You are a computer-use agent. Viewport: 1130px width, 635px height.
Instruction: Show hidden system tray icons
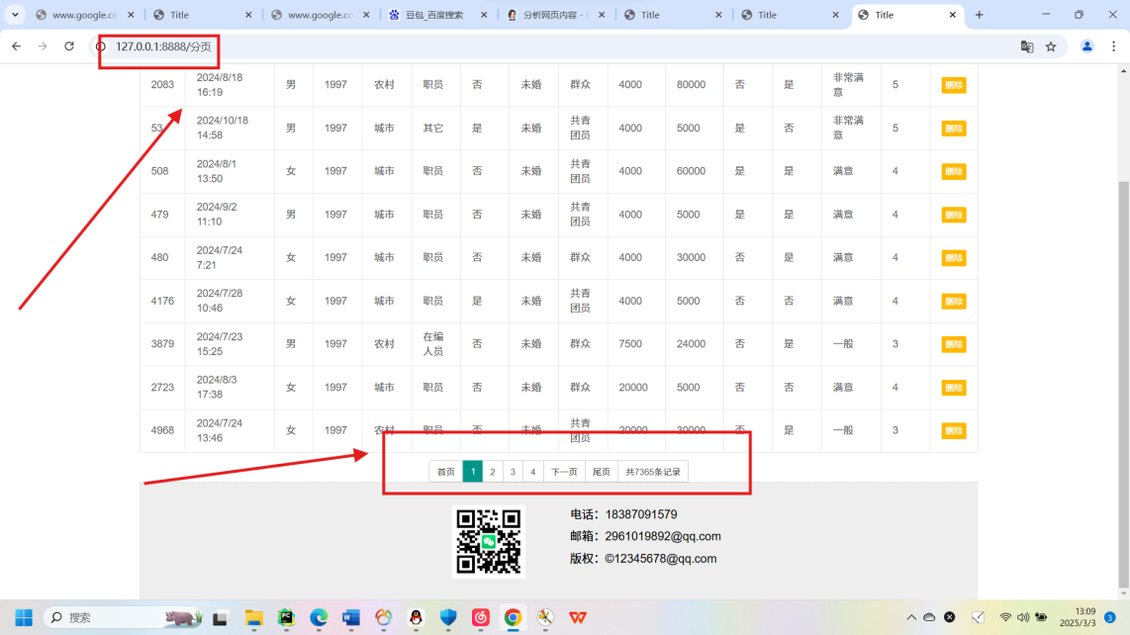pos(911,618)
